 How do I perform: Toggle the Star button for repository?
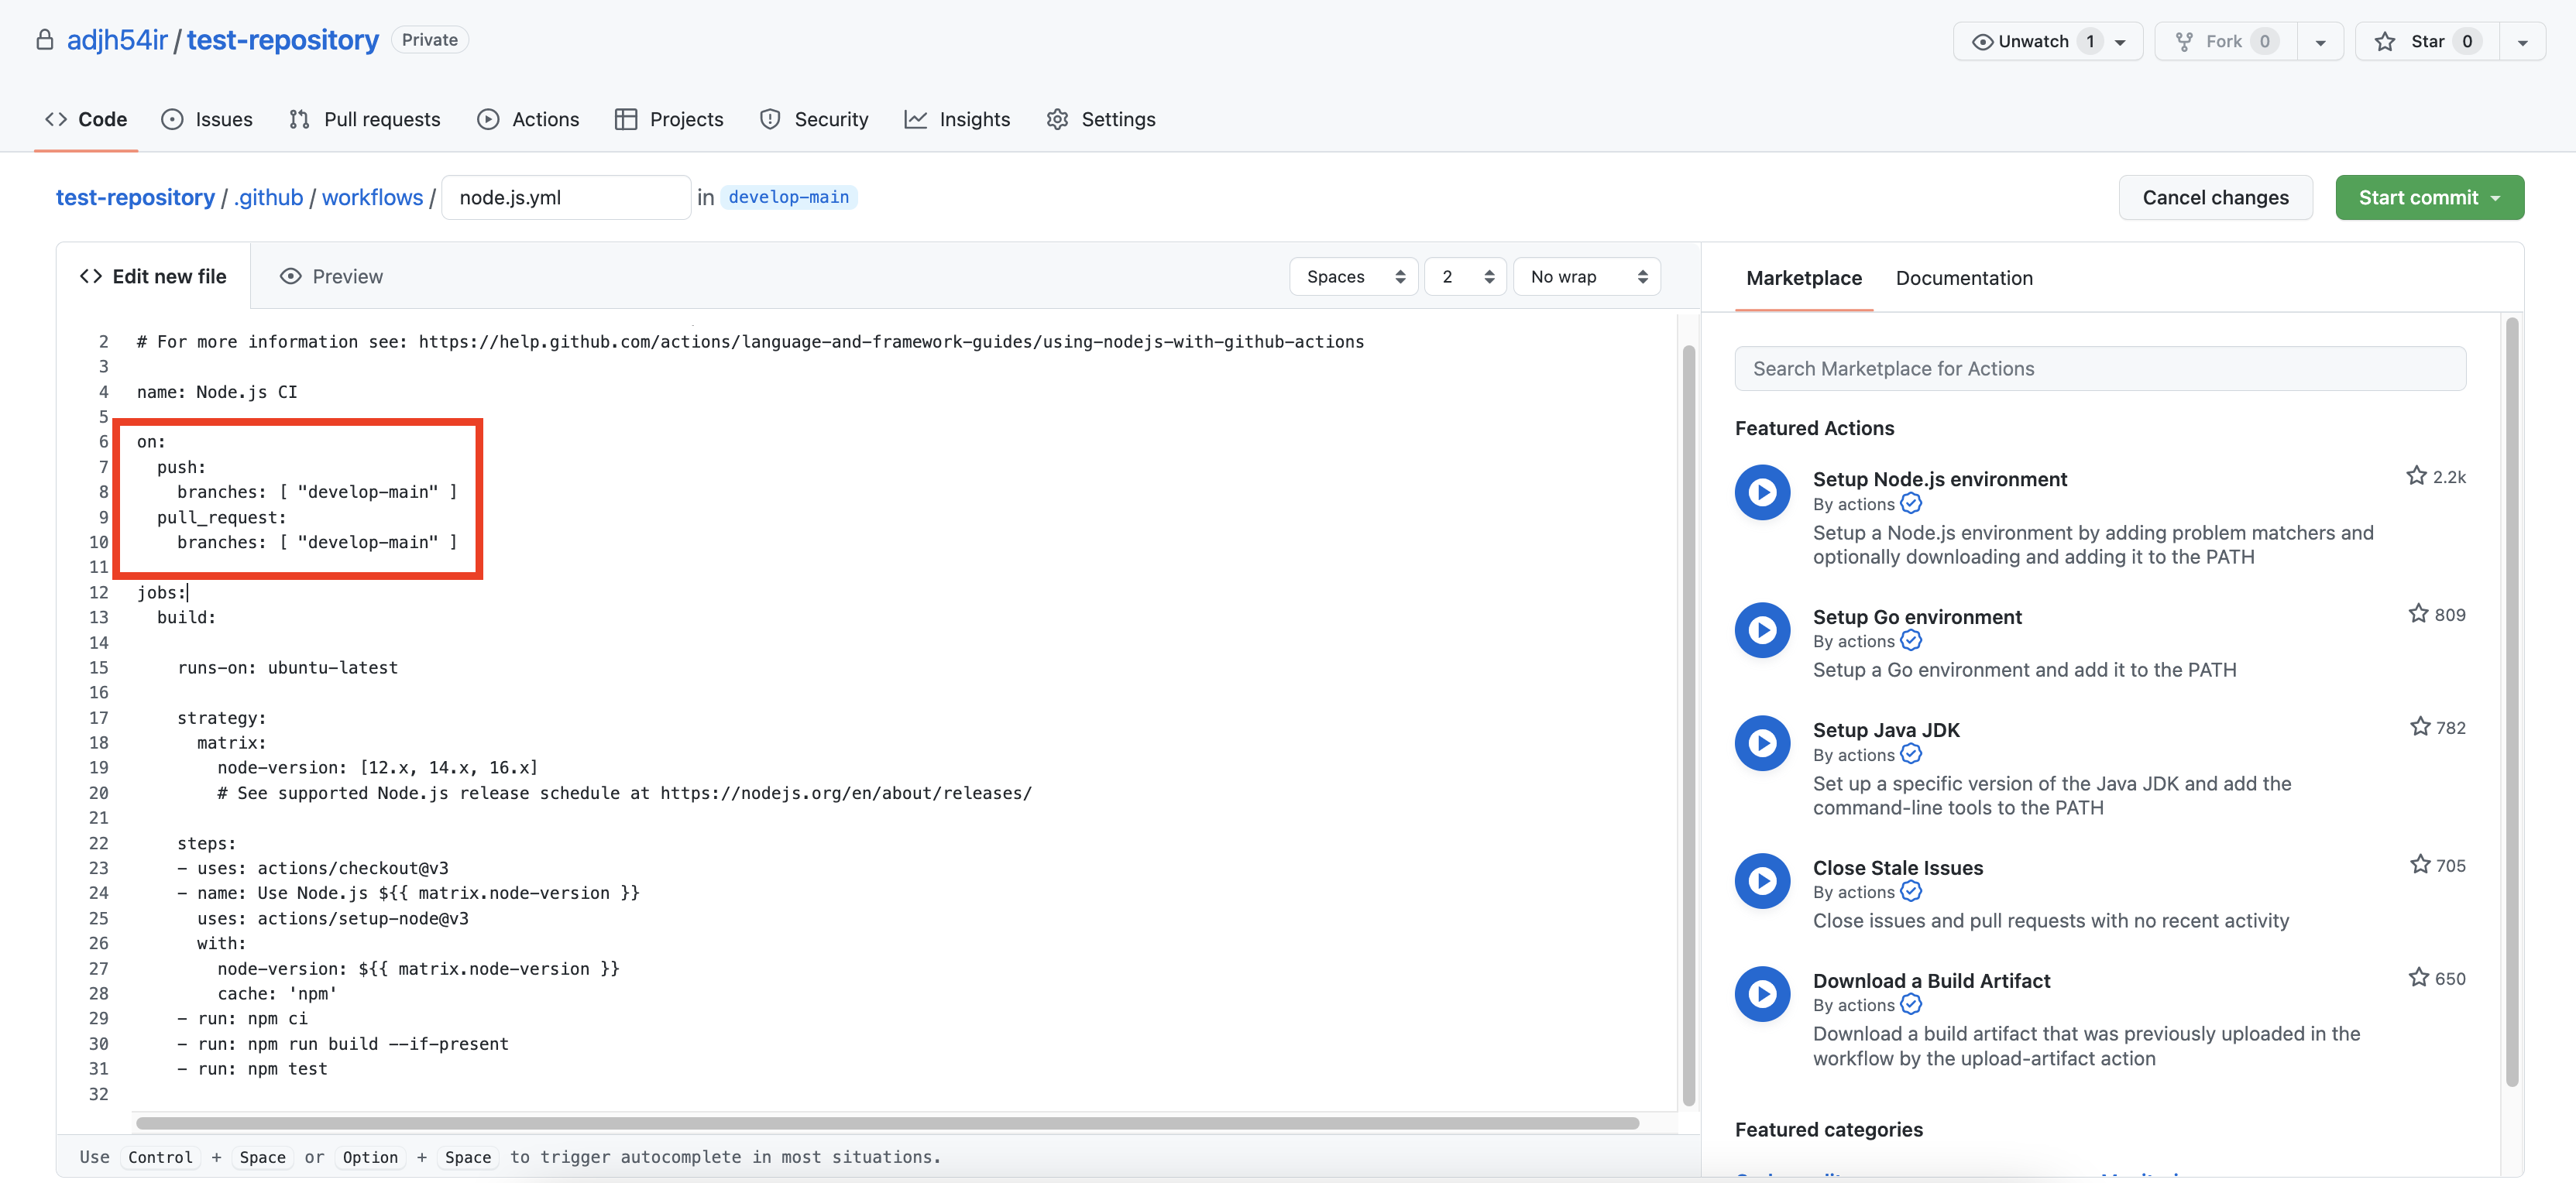pyautogui.click(x=2427, y=41)
